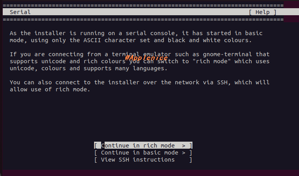Choose Continue in basic mode

[x=143, y=153]
